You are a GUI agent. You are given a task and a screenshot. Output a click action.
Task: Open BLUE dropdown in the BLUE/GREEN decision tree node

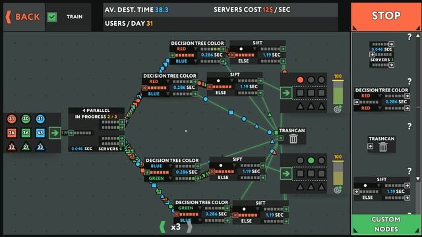coord(158,166)
